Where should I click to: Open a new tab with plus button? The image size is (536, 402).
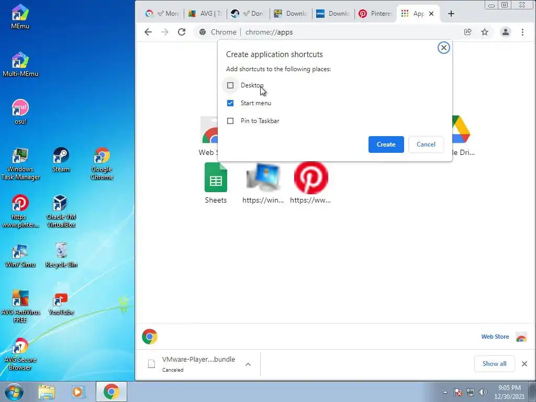coord(451,14)
